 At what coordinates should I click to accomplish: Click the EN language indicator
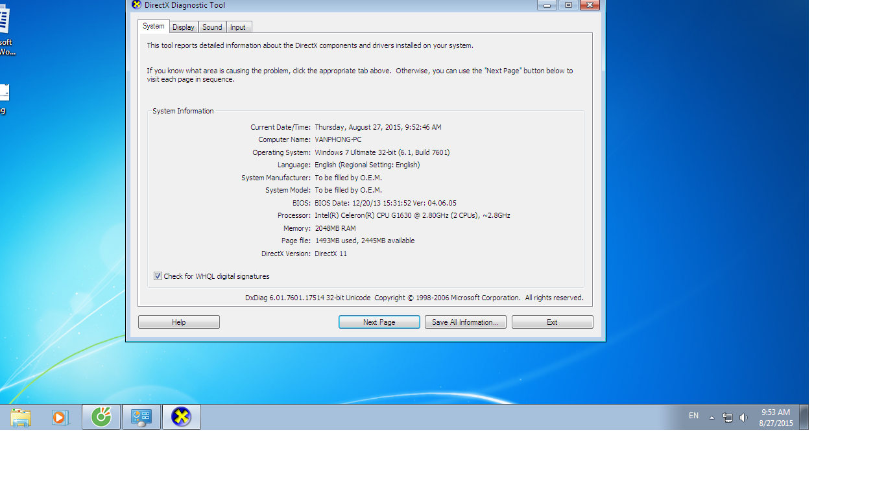(693, 416)
